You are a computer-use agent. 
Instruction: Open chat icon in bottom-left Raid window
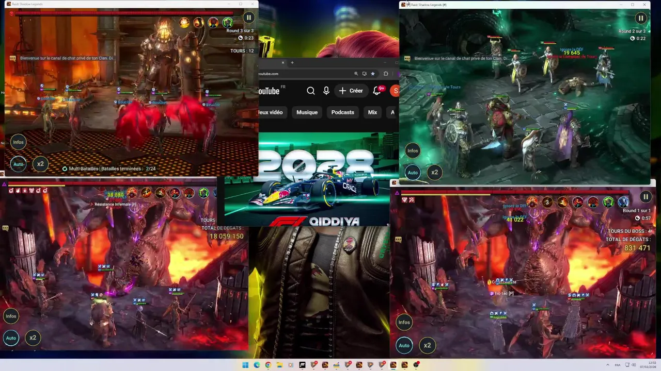pyautogui.click(x=5, y=228)
